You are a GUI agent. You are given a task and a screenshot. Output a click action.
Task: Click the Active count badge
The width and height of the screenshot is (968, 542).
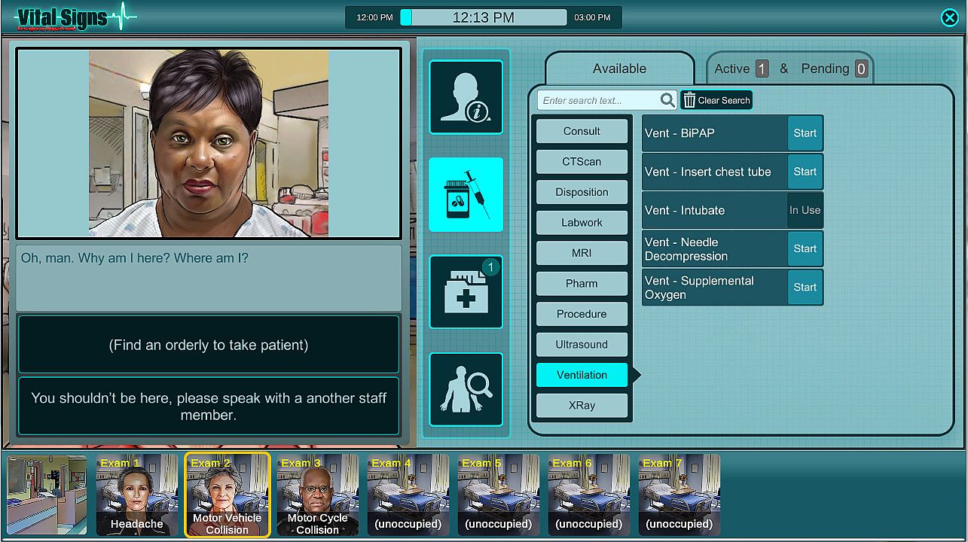pyautogui.click(x=762, y=69)
